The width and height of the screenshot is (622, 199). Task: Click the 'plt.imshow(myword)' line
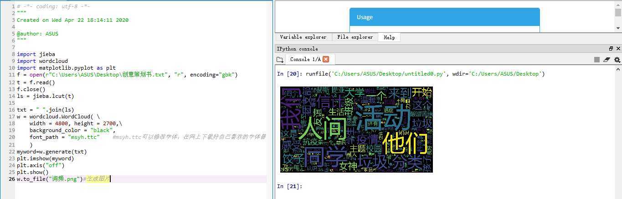tap(45, 158)
